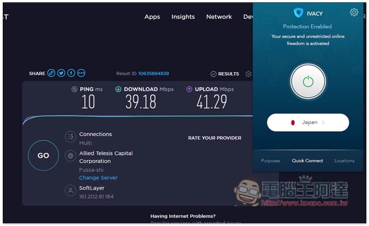Click the Having Internet Problems? heading
Viewport: 369px width, 226px height.
[183, 216]
